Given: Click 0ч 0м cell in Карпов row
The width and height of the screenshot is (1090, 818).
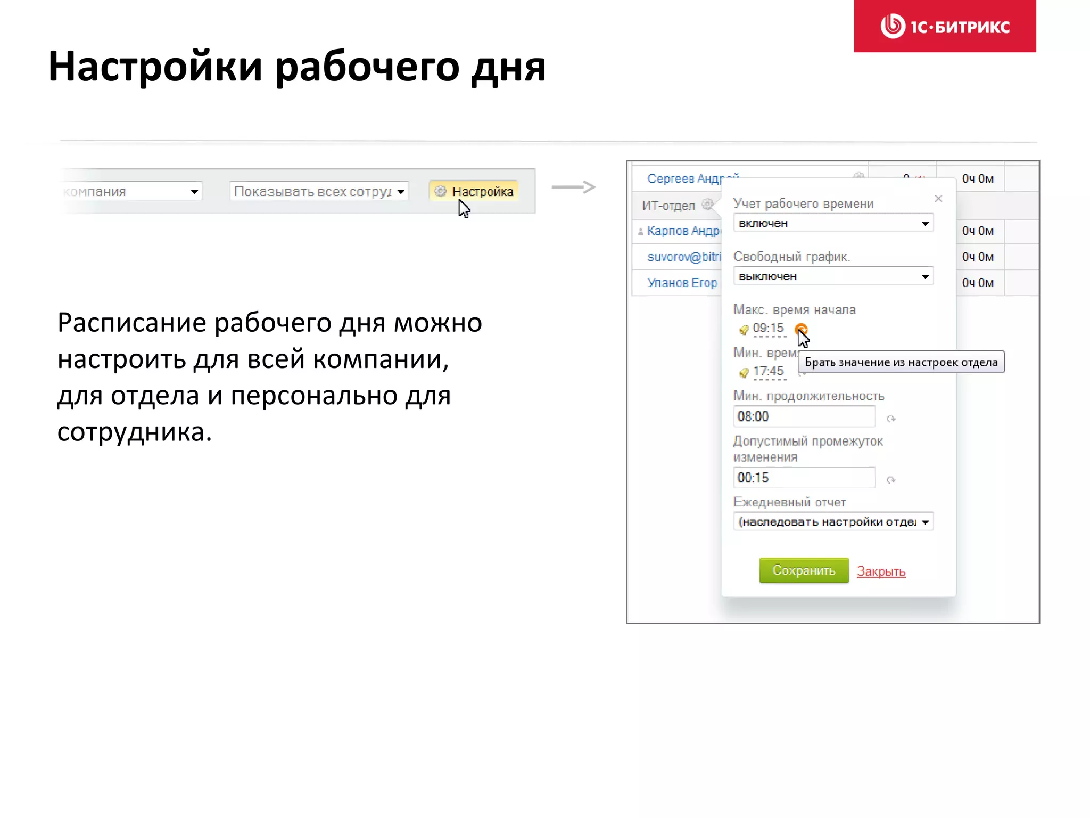Looking at the screenshot, I should 978,231.
